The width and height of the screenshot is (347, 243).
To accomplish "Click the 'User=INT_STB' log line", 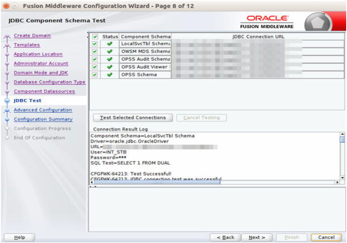I will coord(109,152).
